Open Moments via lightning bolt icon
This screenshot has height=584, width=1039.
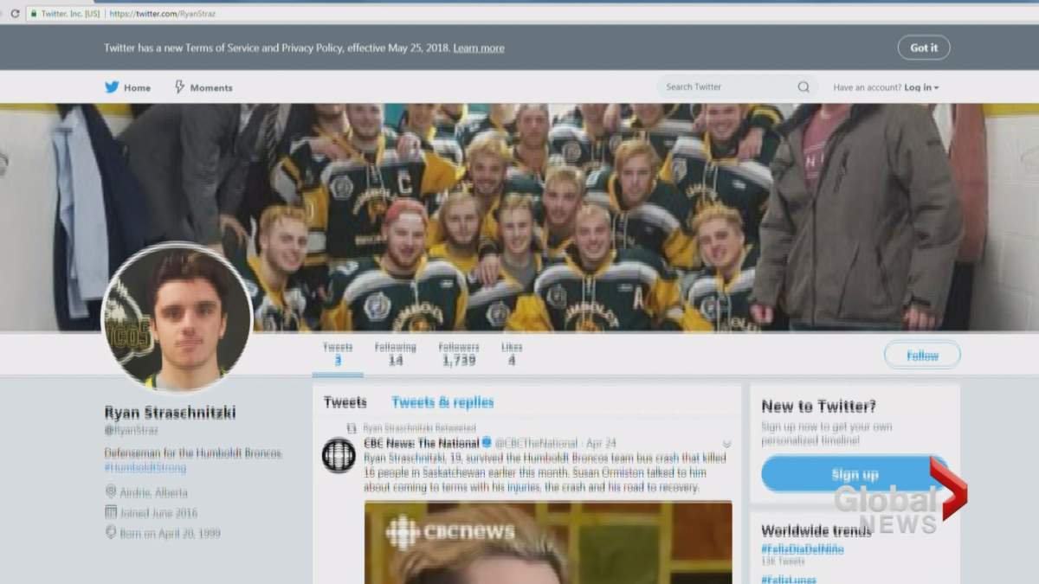pyautogui.click(x=180, y=87)
